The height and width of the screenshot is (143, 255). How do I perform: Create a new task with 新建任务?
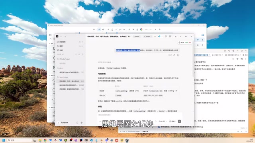point(70,42)
